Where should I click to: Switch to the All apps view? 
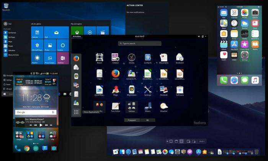[x=147, y=120]
